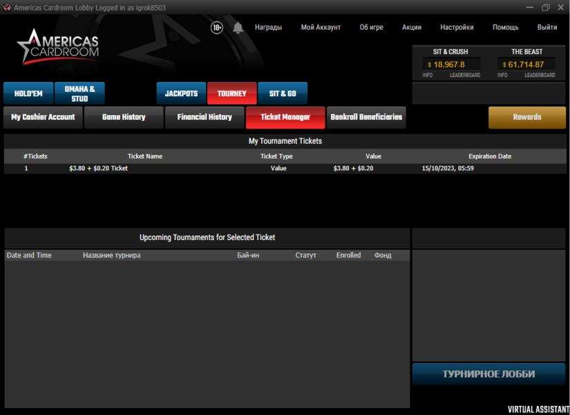Image resolution: width=570 pixels, height=415 pixels.
Task: Select the OMAHA & STUD tab
Action: pos(79,94)
